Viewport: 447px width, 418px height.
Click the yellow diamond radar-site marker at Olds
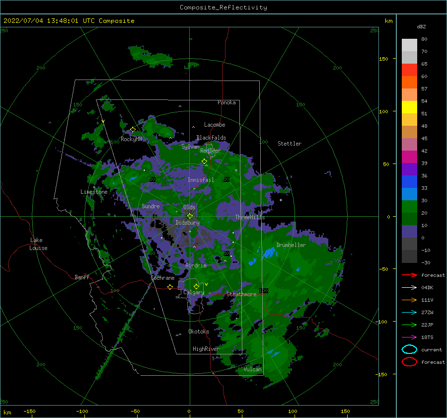point(190,216)
